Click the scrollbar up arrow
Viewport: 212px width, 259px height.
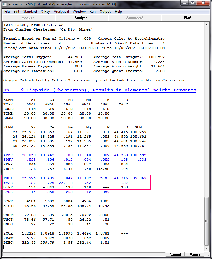[x=207, y=25]
